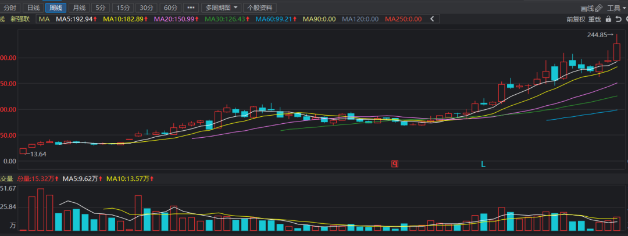628x236 pixels.
Task: Click the 13.64 low price label
Action: pos(38,154)
